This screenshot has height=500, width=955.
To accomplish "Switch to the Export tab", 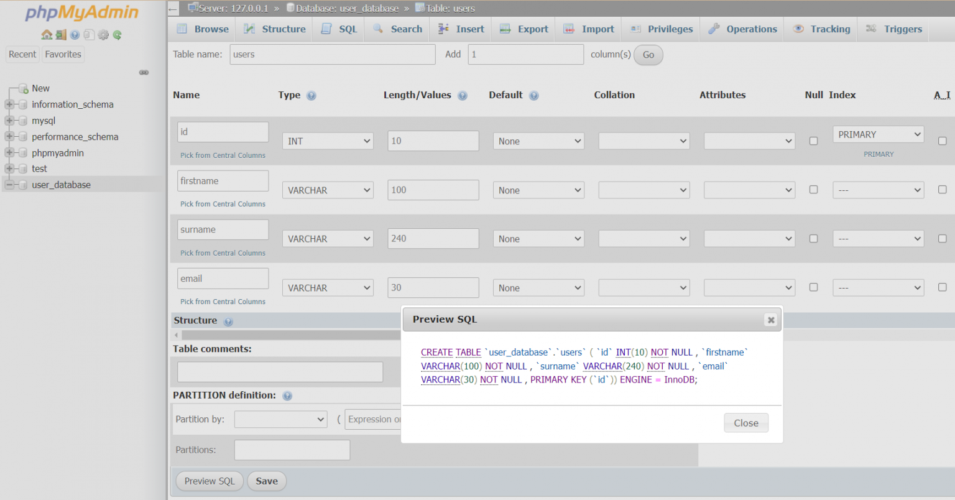I will pos(524,29).
